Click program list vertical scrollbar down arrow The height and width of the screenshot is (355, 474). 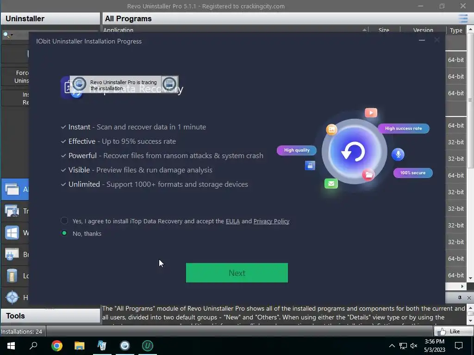pos(470,278)
